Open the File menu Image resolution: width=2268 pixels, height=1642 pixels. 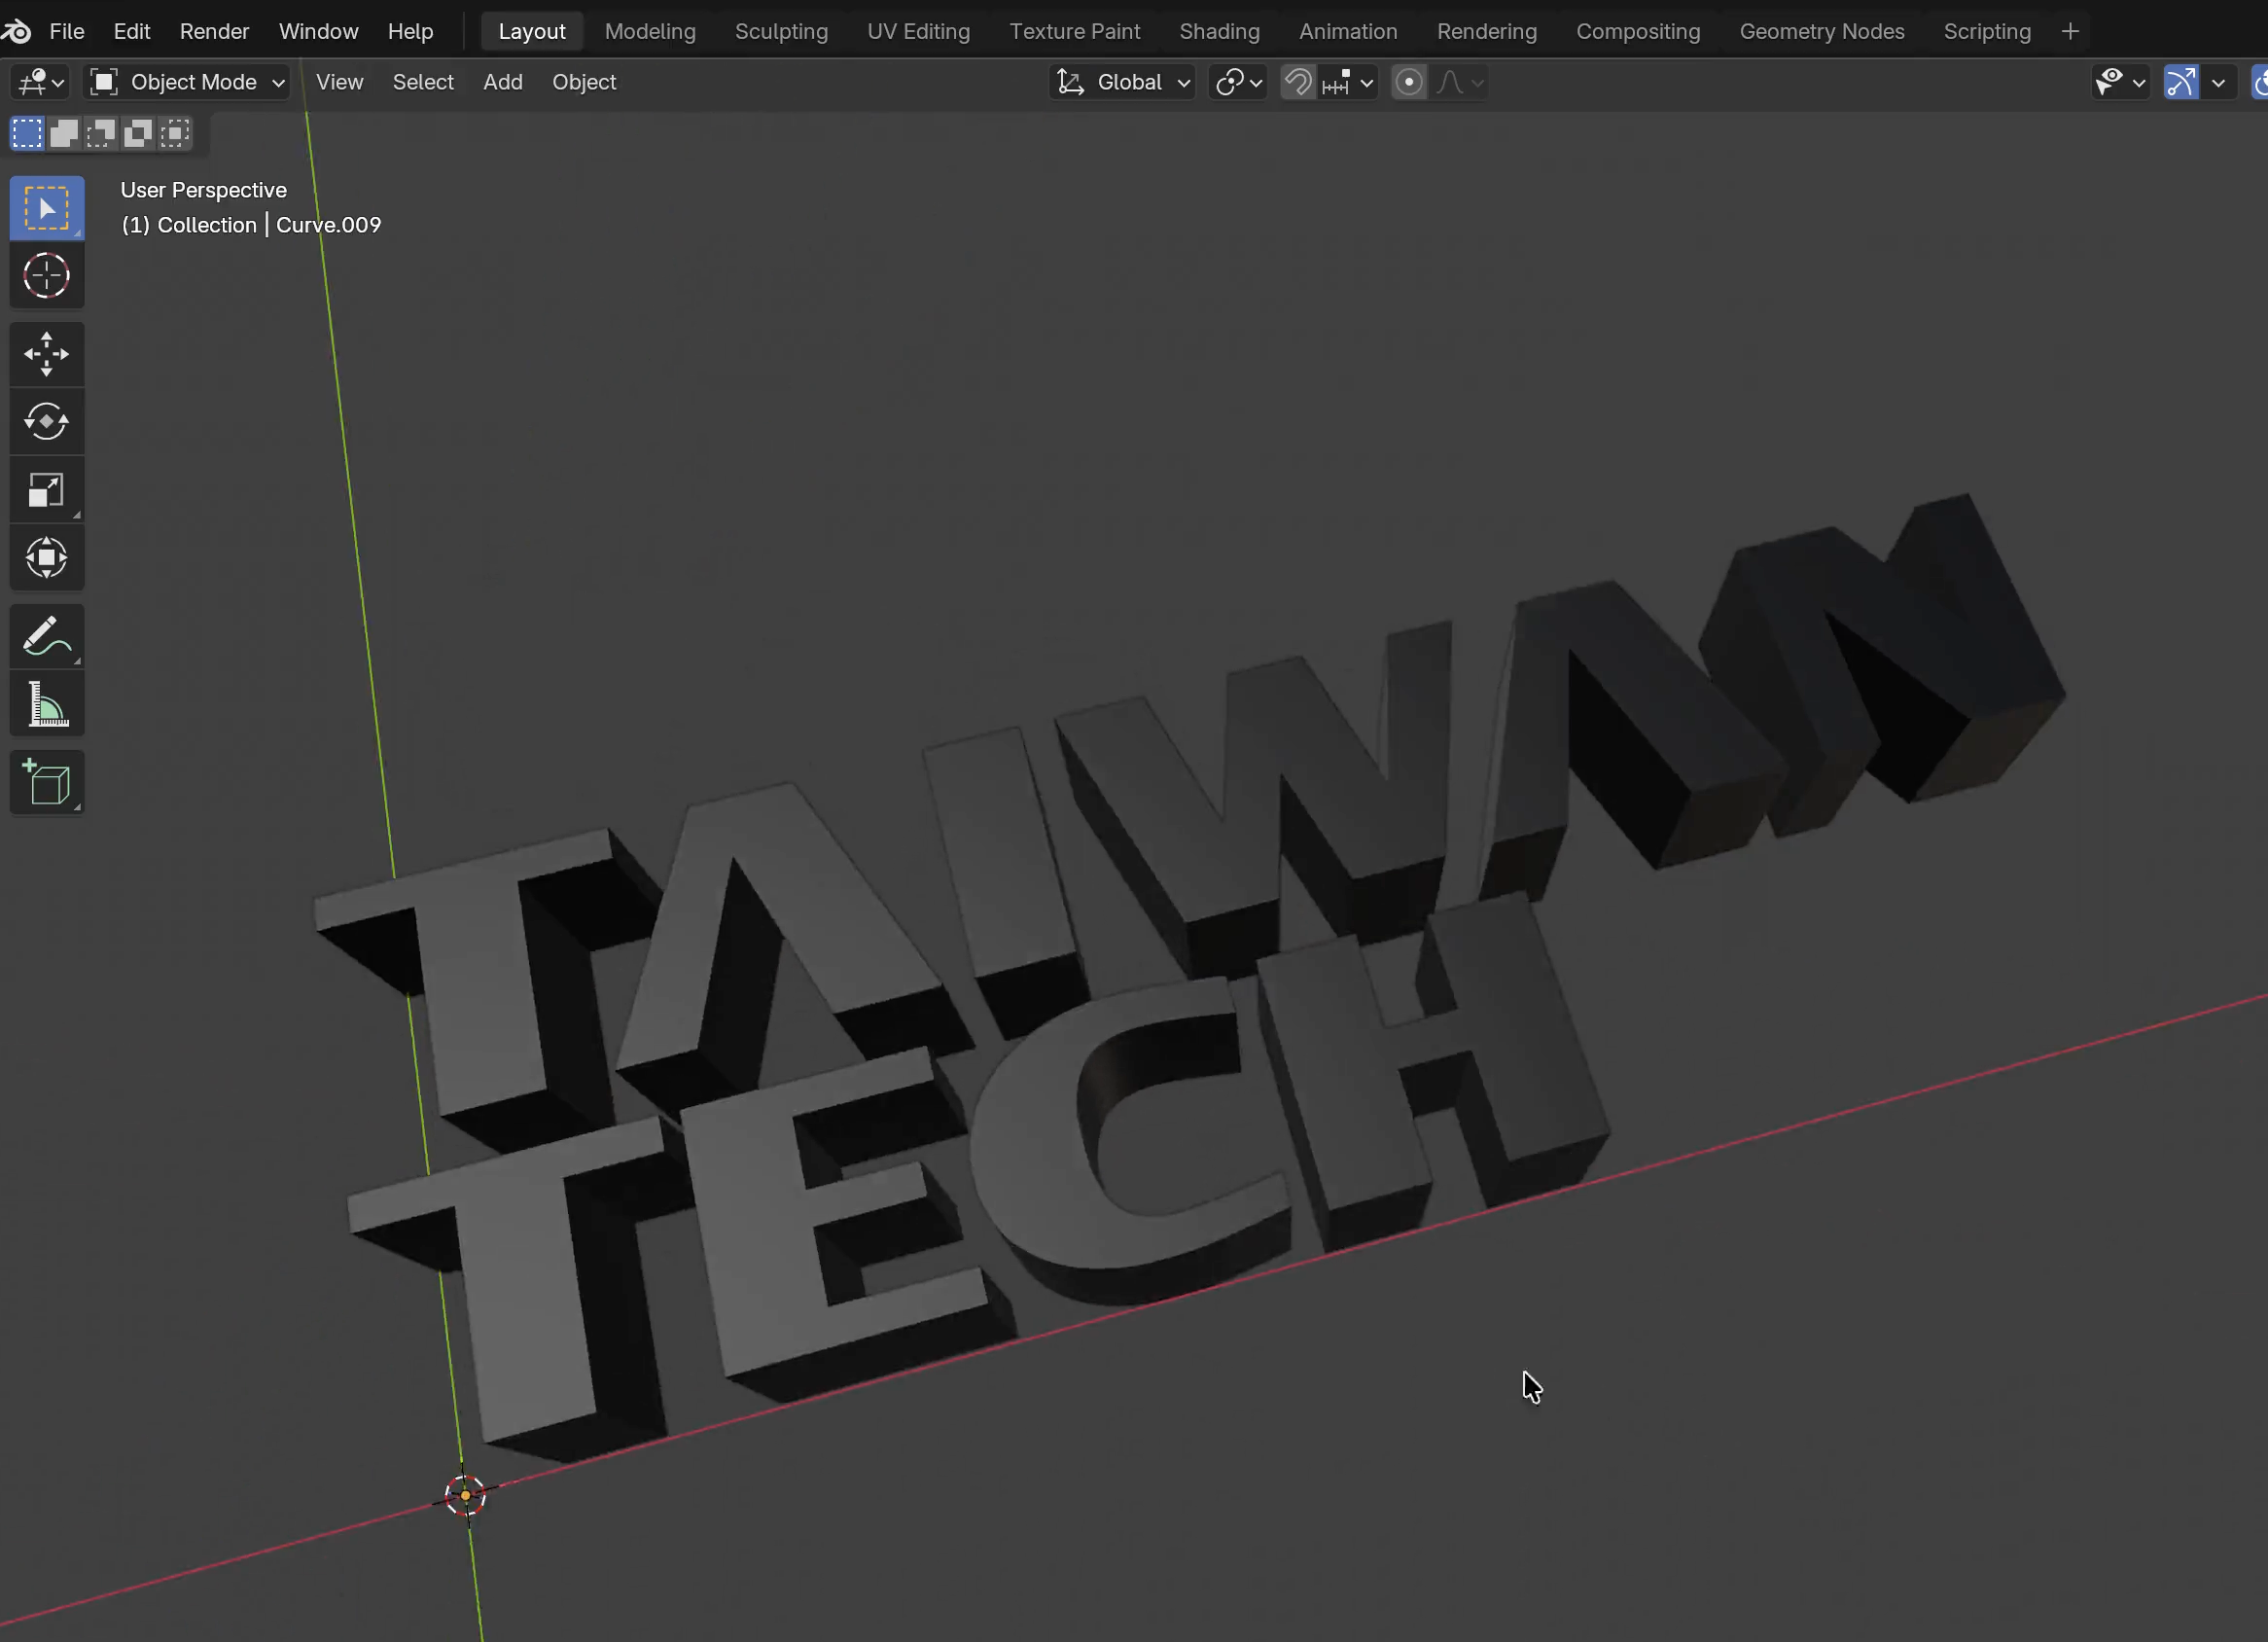(x=67, y=31)
